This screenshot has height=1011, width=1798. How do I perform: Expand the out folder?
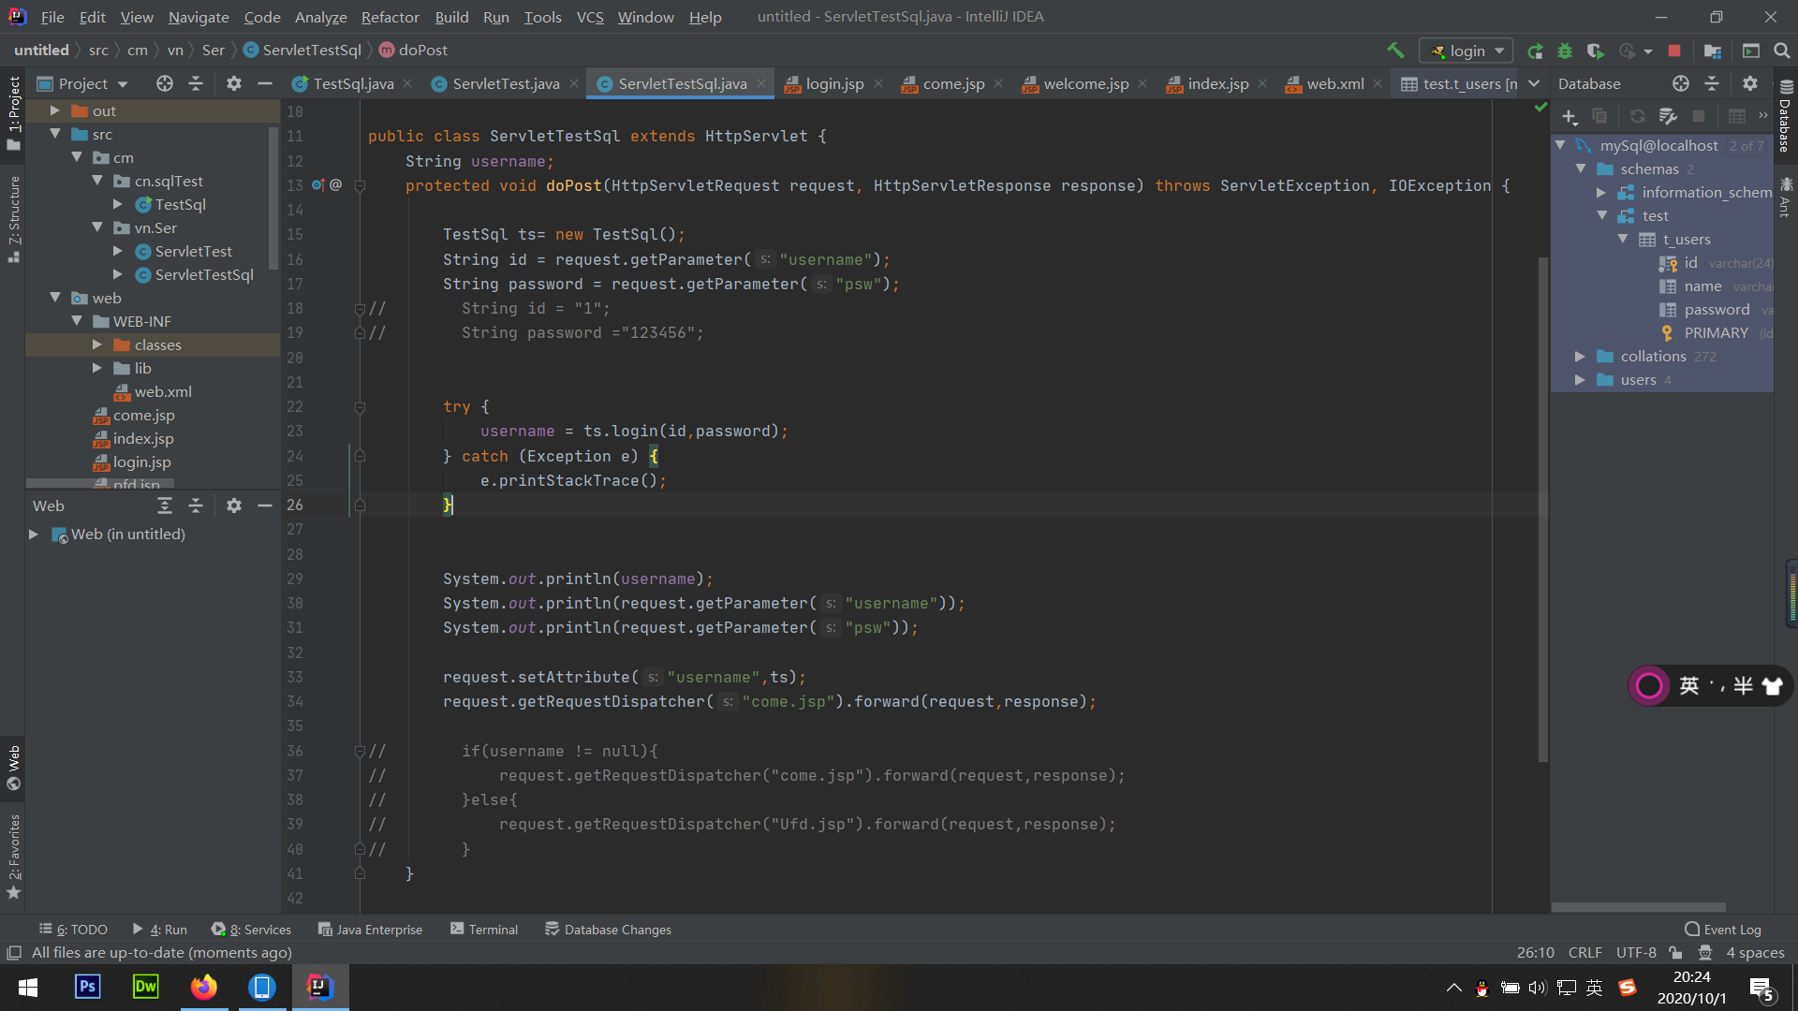pos(55,110)
